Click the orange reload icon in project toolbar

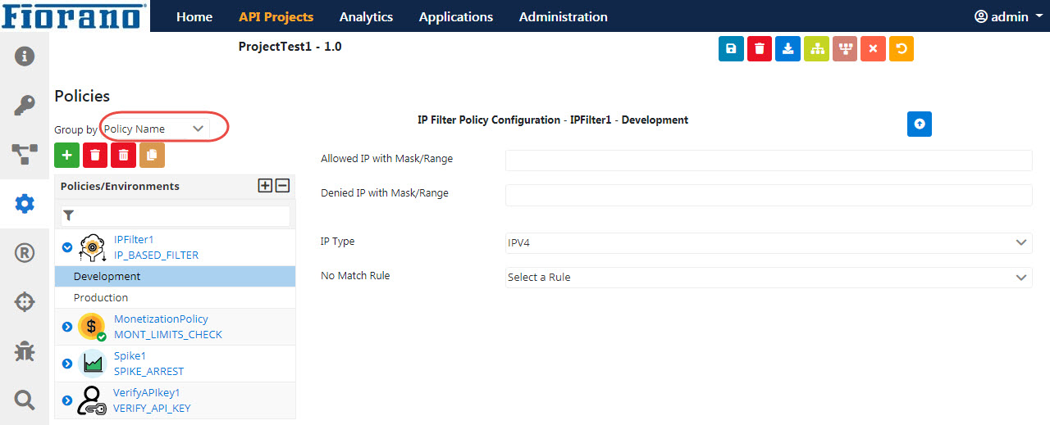tap(902, 49)
